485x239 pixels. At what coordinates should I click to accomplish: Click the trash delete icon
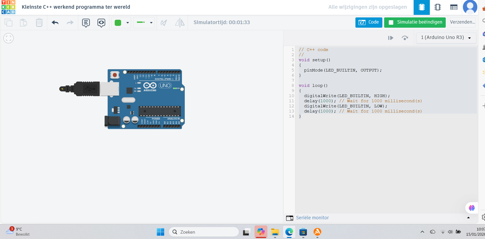(39, 23)
